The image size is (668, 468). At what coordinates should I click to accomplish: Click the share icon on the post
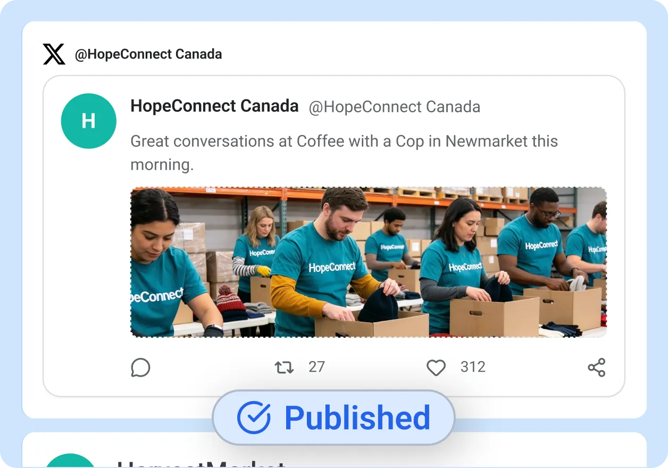click(596, 367)
